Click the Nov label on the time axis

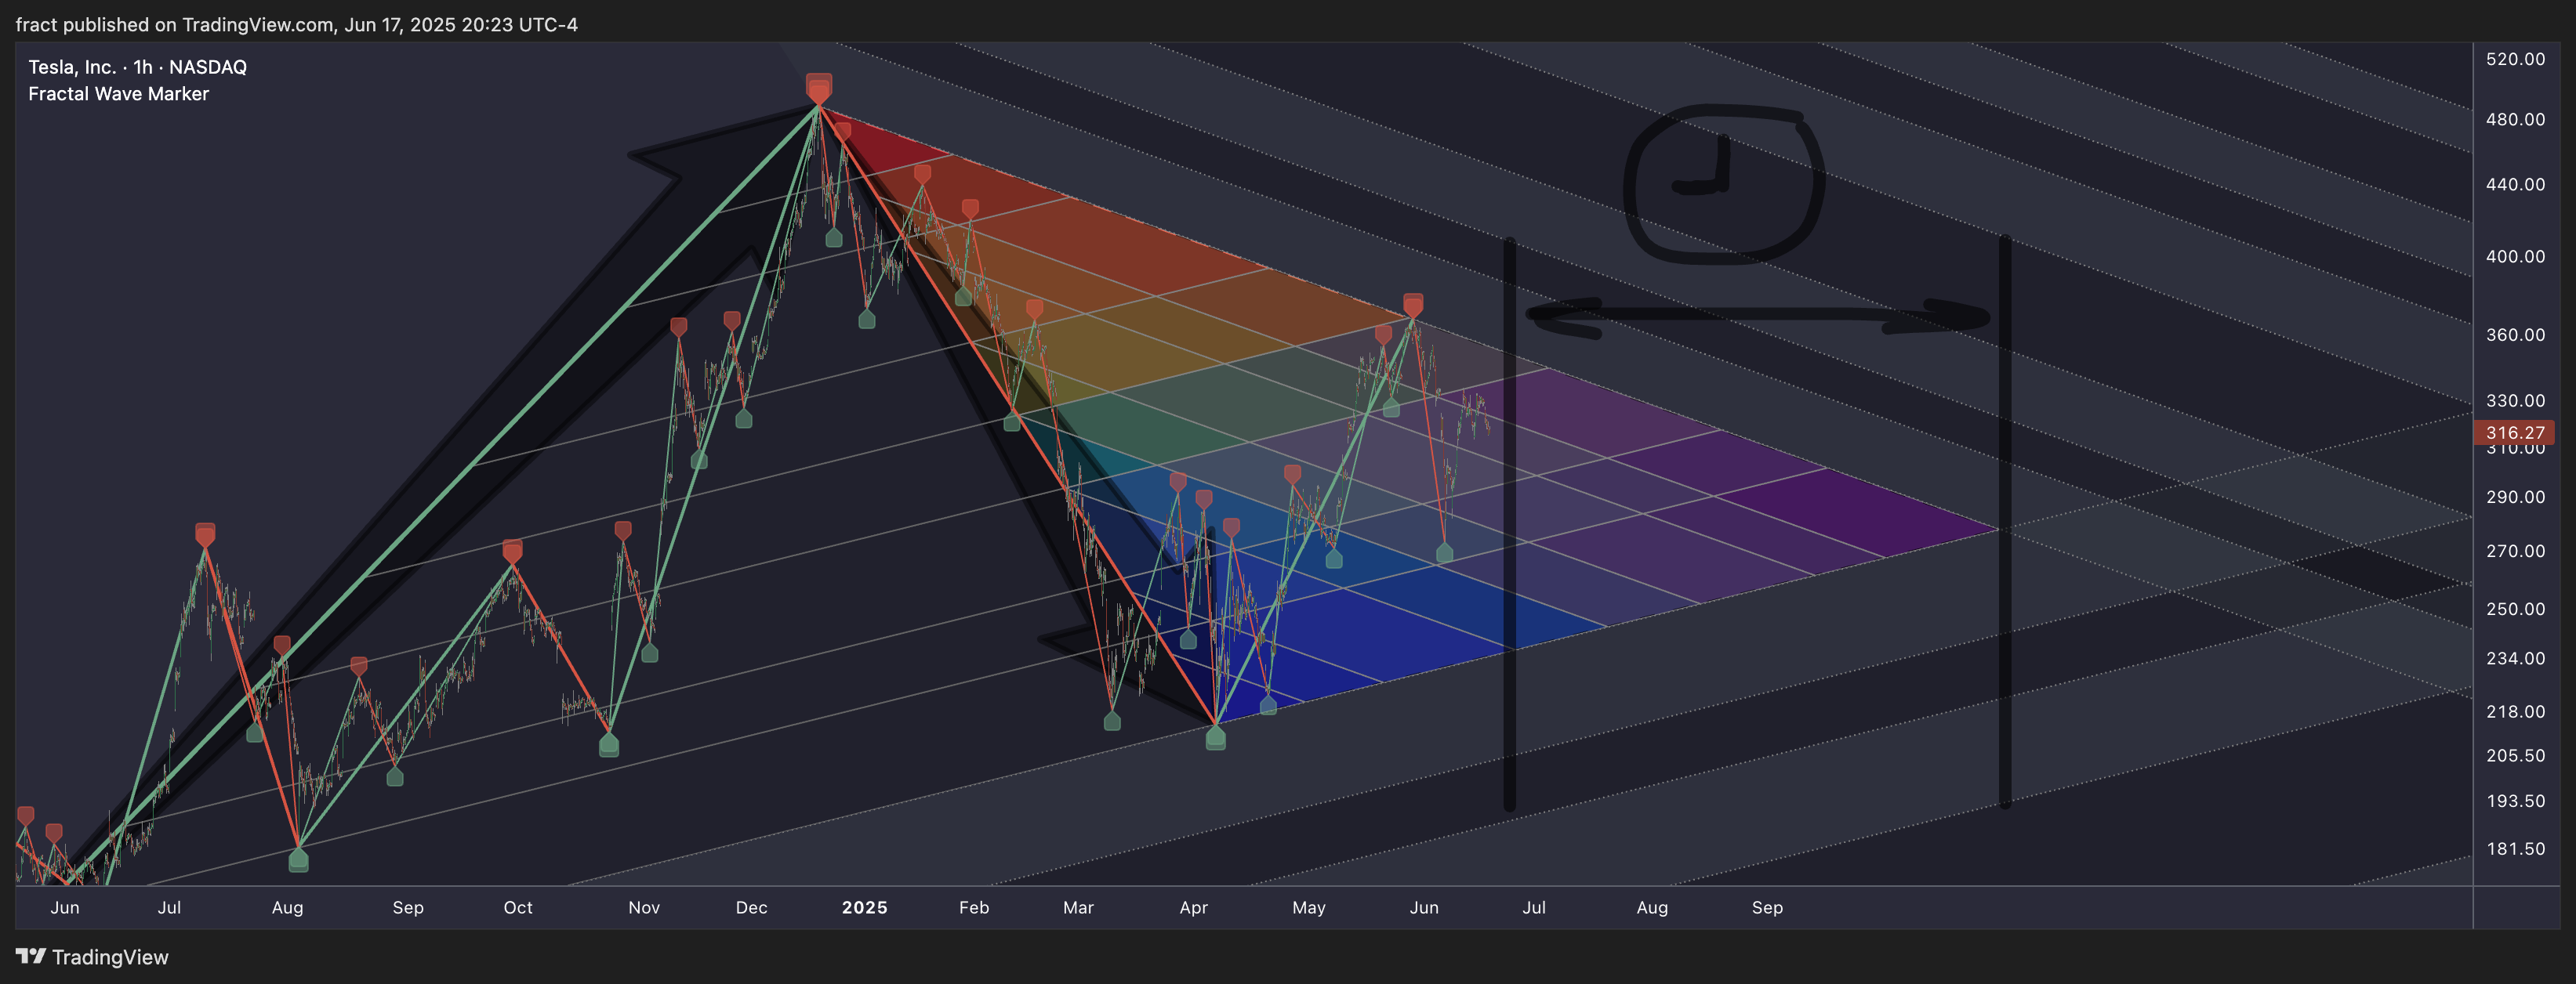tap(644, 907)
